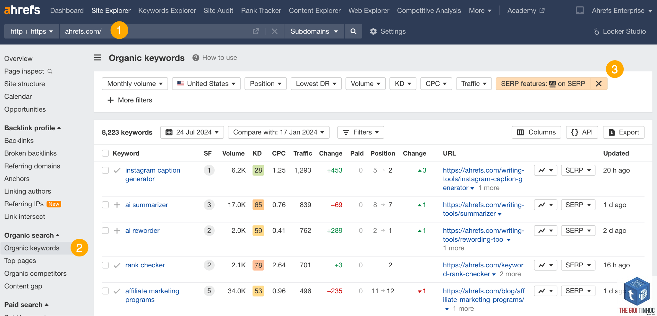Click the Ahrefs logo
Image resolution: width=657 pixels, height=316 pixels.
[x=22, y=10]
